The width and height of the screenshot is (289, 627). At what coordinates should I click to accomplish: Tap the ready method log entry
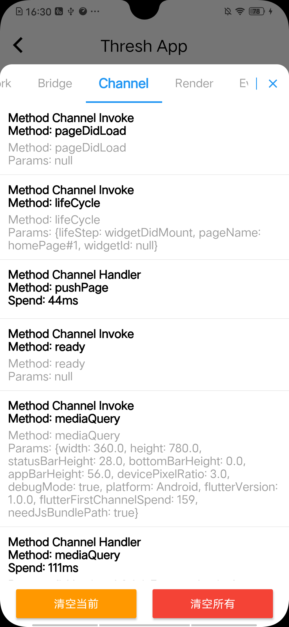[x=144, y=355]
